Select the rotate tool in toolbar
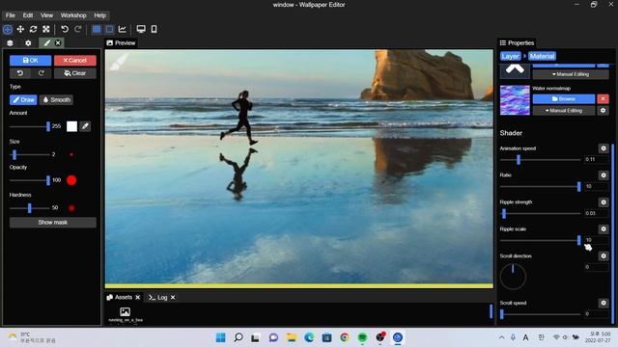Image resolution: width=618 pixels, height=347 pixels. click(x=34, y=29)
